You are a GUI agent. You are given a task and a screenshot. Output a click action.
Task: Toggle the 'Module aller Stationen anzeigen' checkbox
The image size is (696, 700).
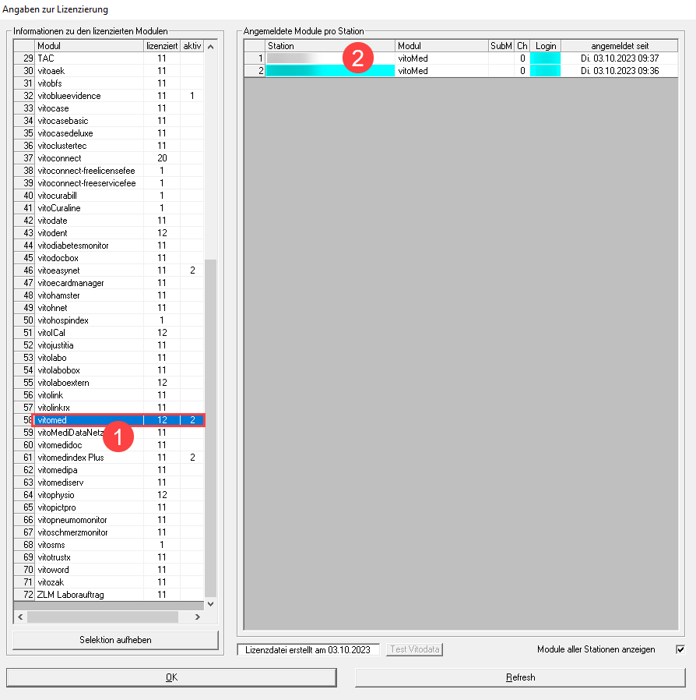(680, 649)
